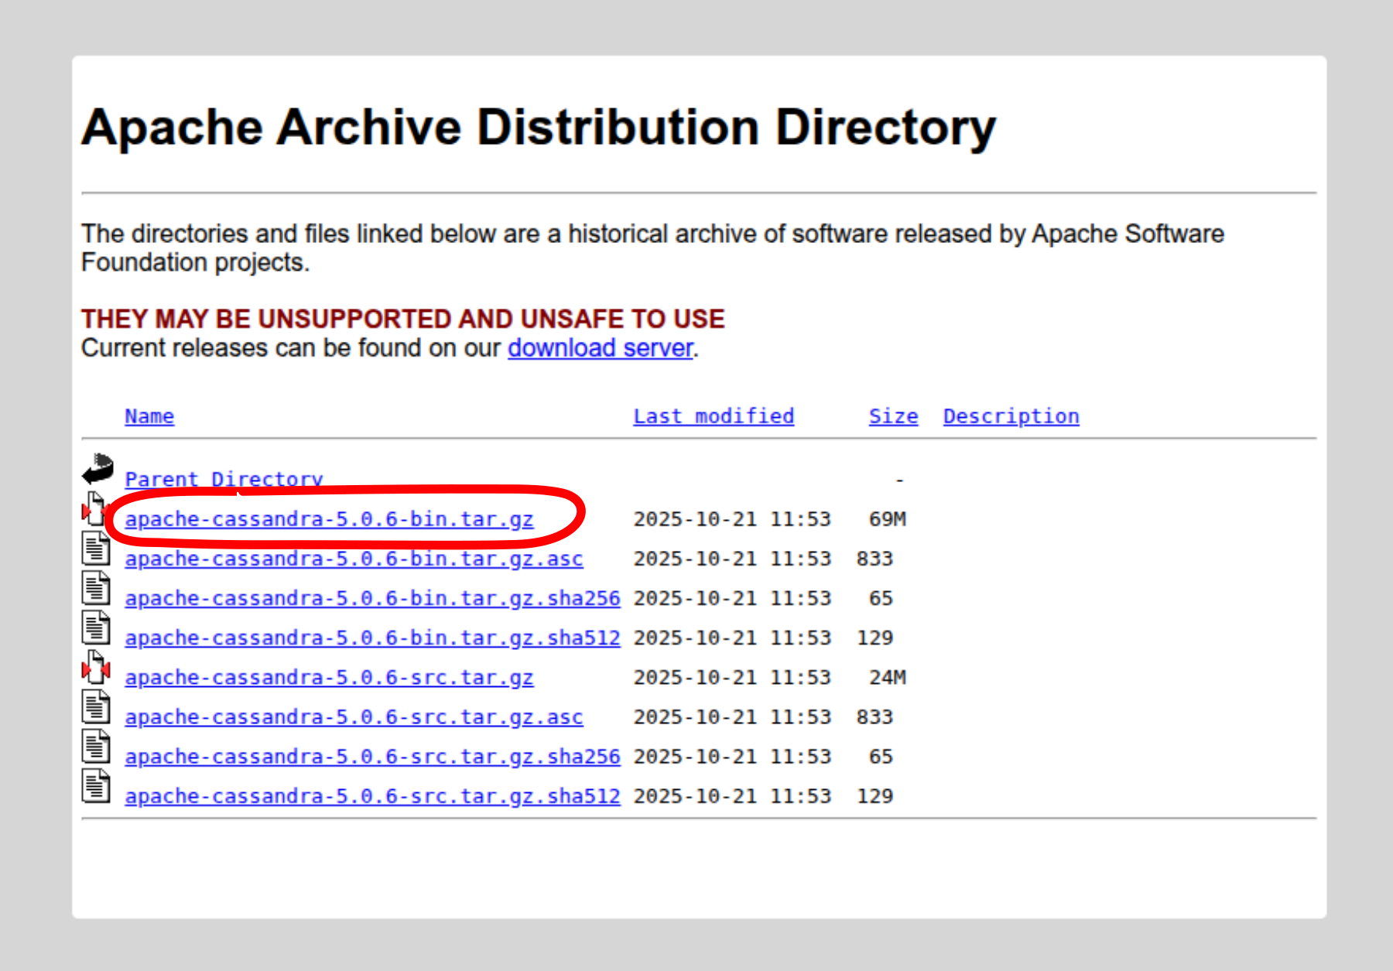This screenshot has height=971, width=1393.
Task: Sort by the Description column header
Action: point(1010,416)
